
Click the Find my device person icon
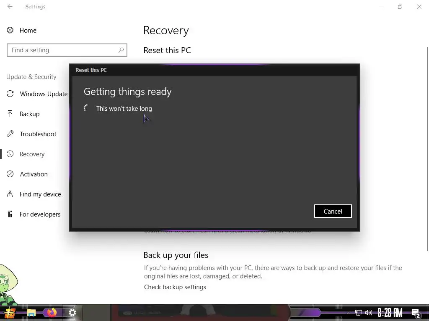(x=10, y=194)
